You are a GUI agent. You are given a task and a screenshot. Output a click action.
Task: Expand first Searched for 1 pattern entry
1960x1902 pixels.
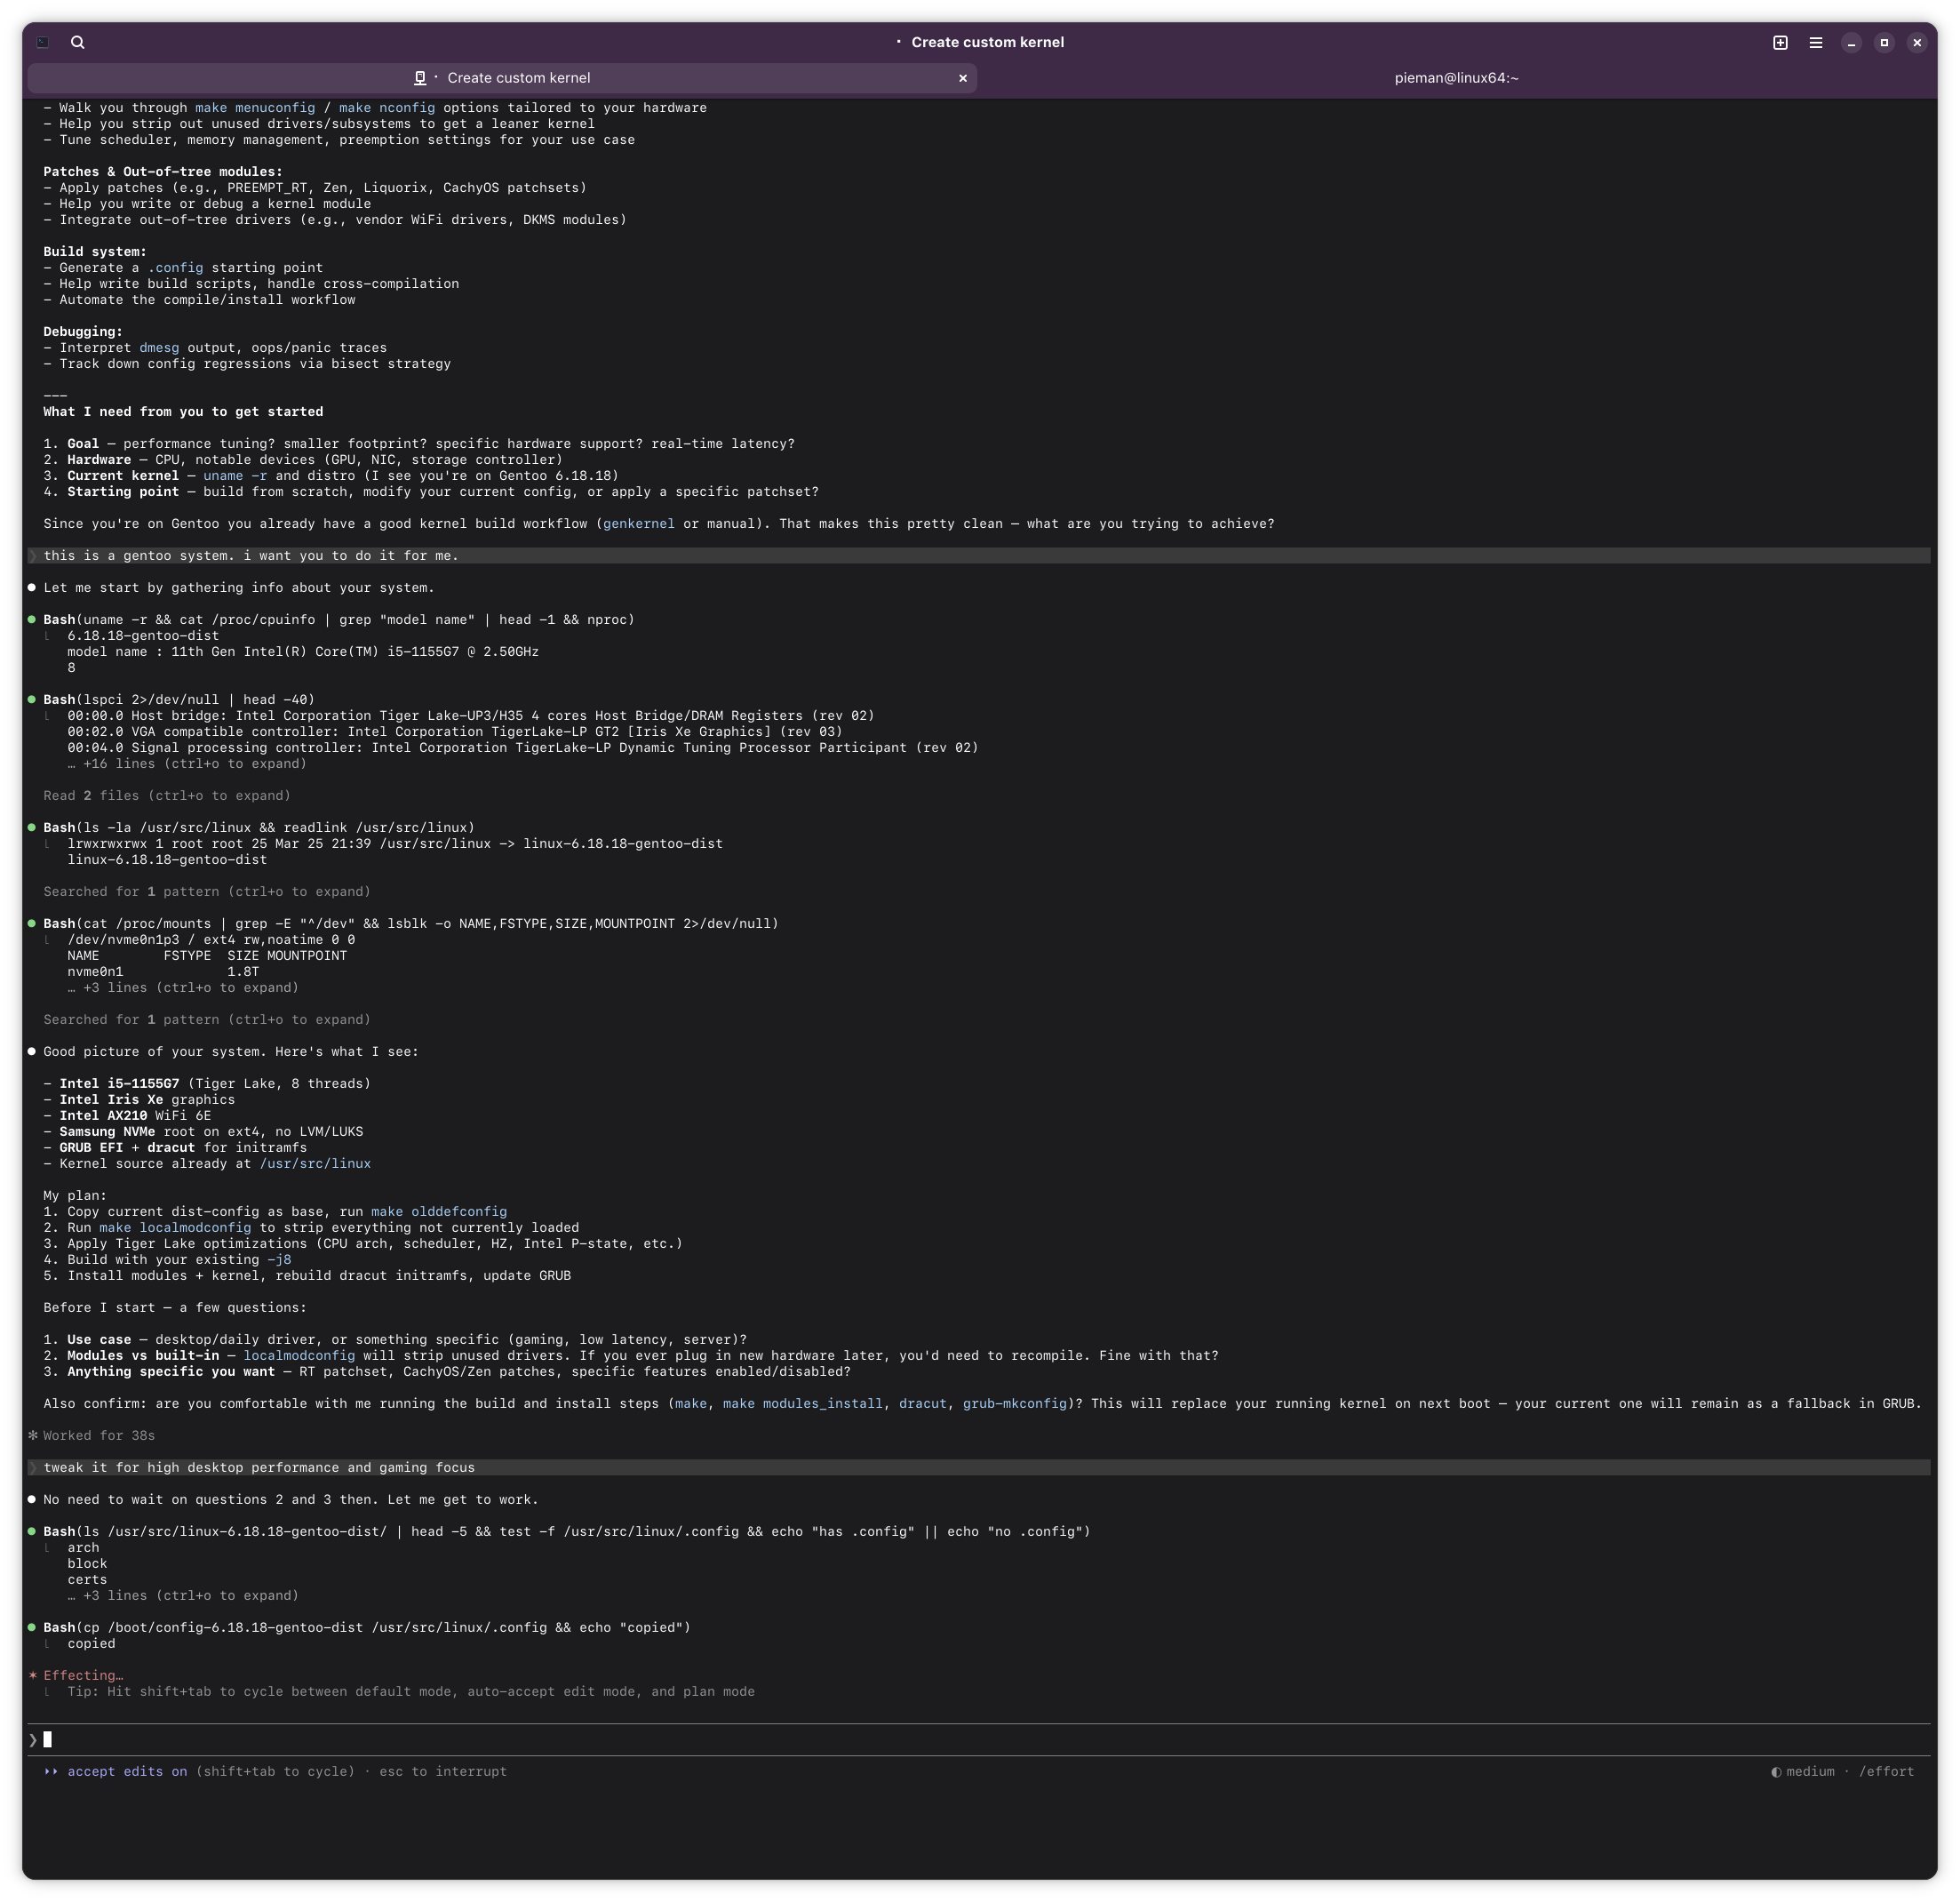coord(206,891)
